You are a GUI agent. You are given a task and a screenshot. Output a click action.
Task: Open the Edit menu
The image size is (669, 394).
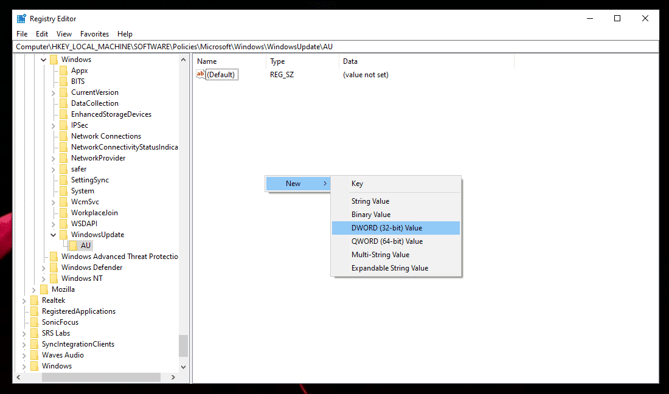42,33
